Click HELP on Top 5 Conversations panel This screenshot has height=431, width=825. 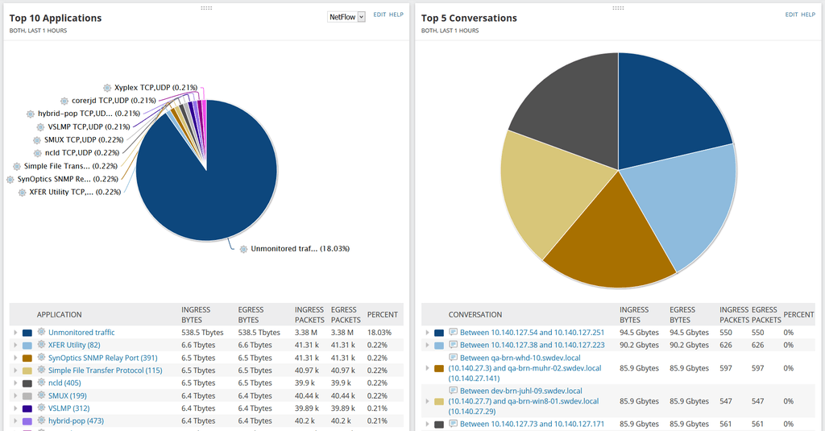tap(808, 15)
